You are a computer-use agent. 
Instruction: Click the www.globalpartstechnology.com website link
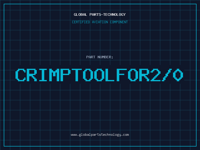[x=100, y=135]
